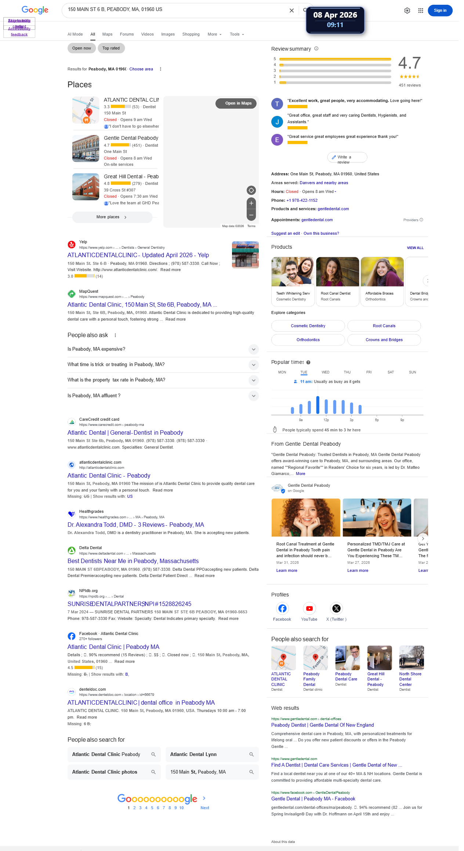The image size is (464, 851).
Task: Toggle Open now filter chip
Action: (x=81, y=48)
